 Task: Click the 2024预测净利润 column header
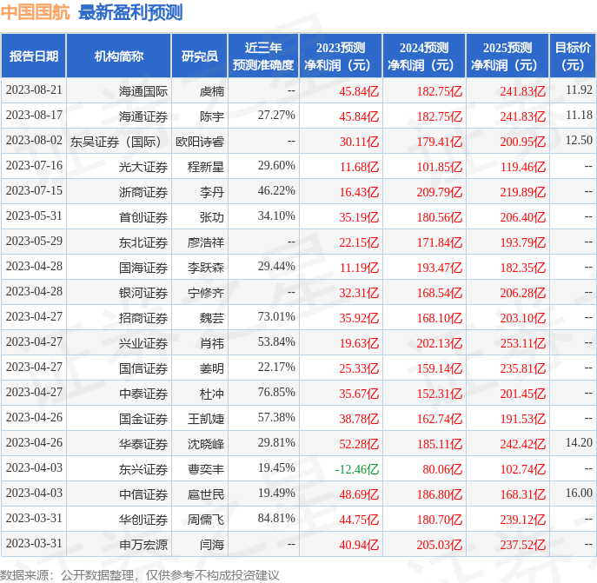coord(424,56)
